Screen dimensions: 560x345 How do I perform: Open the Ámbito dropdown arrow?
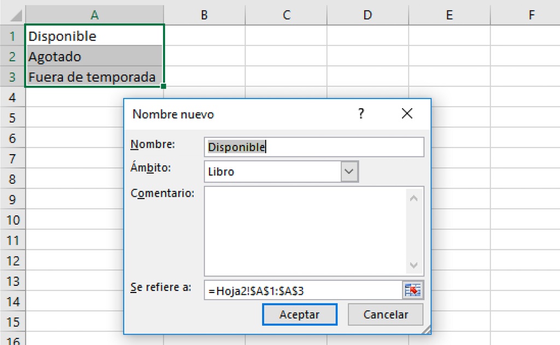[x=349, y=172]
